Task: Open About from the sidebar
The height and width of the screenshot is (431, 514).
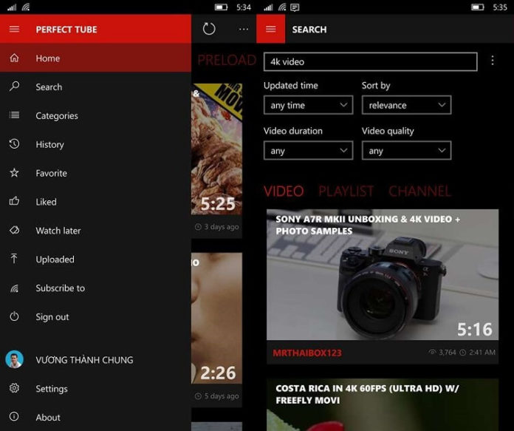Action: [95, 417]
